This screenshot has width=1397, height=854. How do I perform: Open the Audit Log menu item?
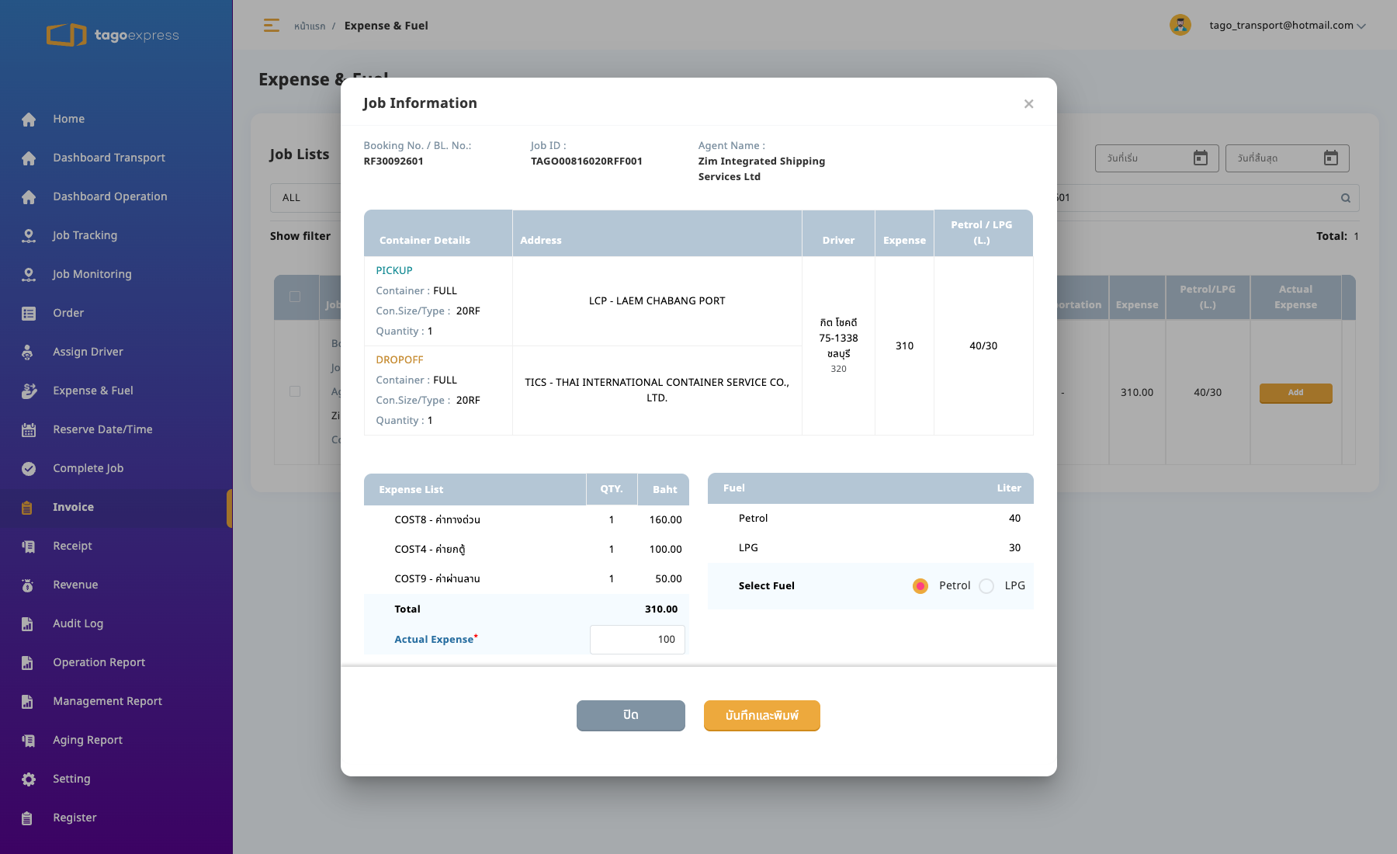78,623
